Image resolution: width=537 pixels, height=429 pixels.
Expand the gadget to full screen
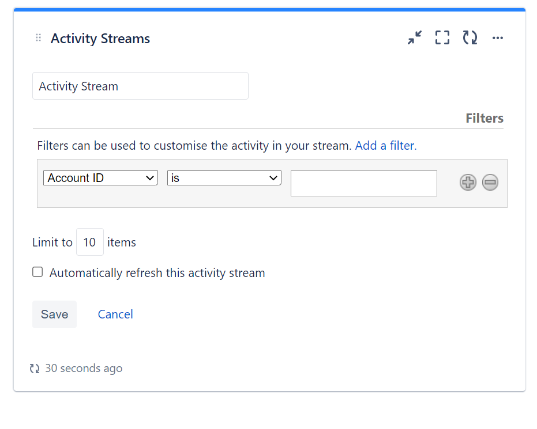442,37
